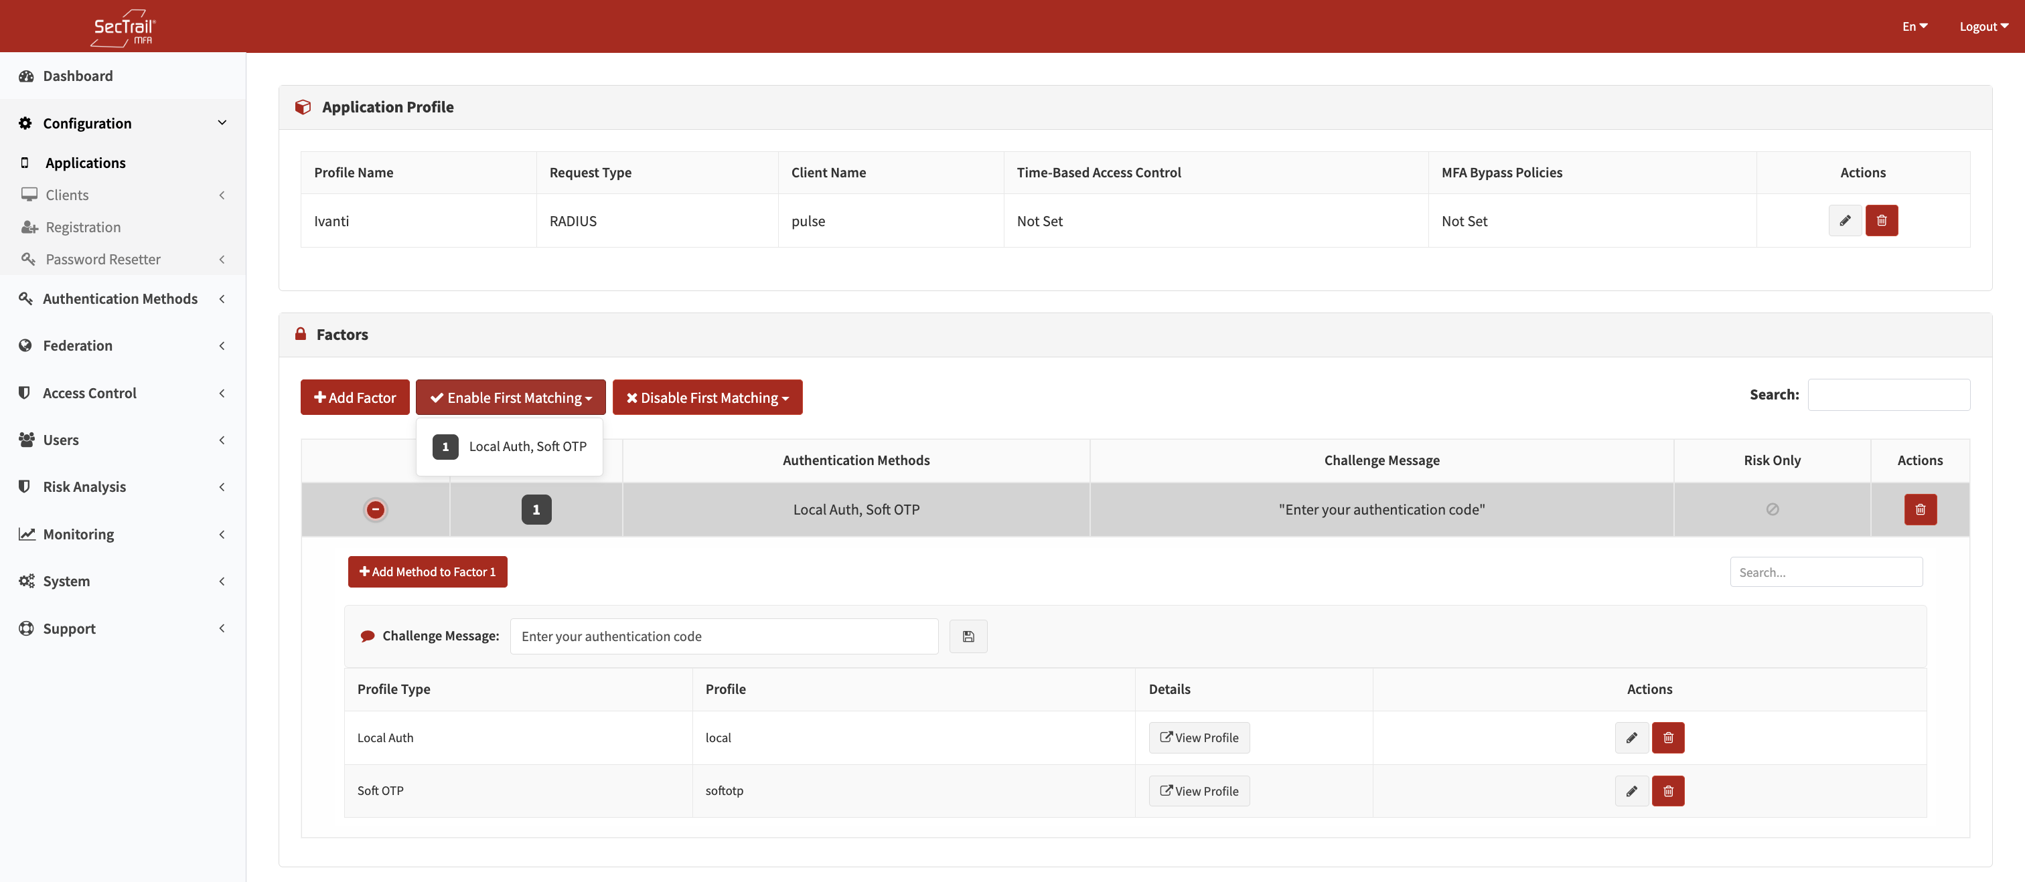Edit the Local Auth method row

1631,737
